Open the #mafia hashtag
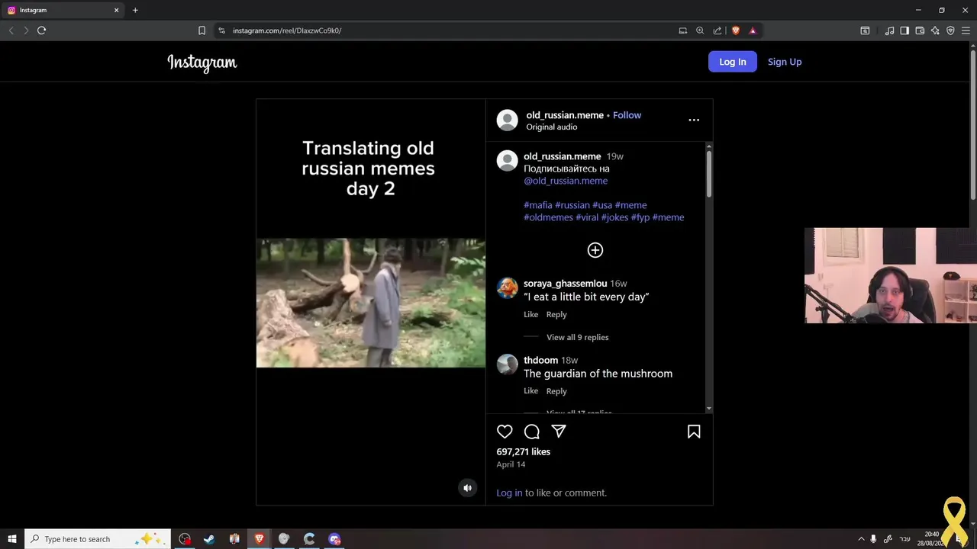This screenshot has height=549, width=977. tap(538, 205)
